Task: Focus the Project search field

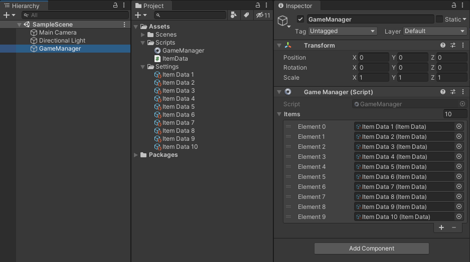Action: coord(190,15)
